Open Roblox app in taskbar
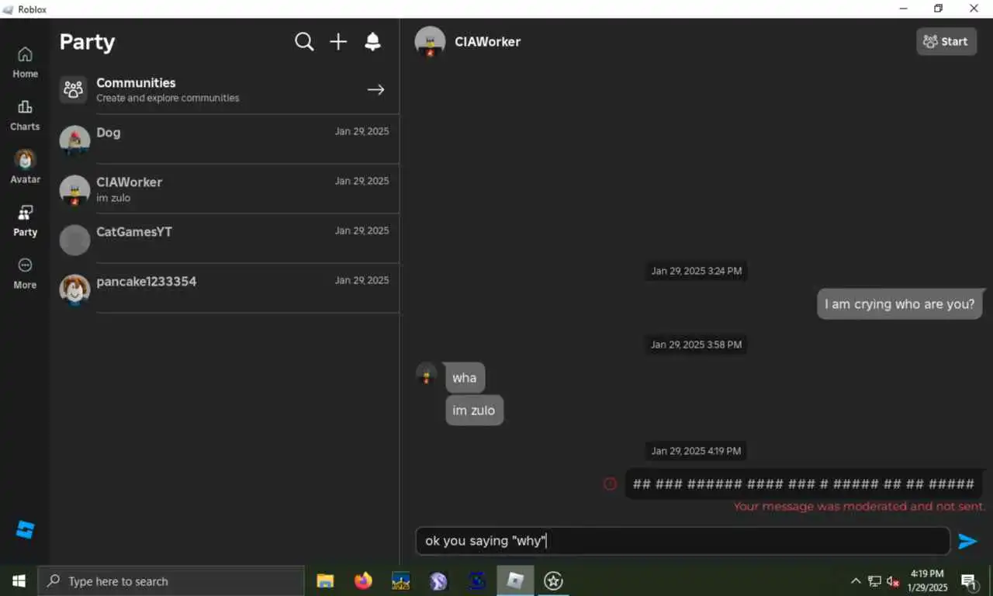The width and height of the screenshot is (993, 596). click(515, 580)
